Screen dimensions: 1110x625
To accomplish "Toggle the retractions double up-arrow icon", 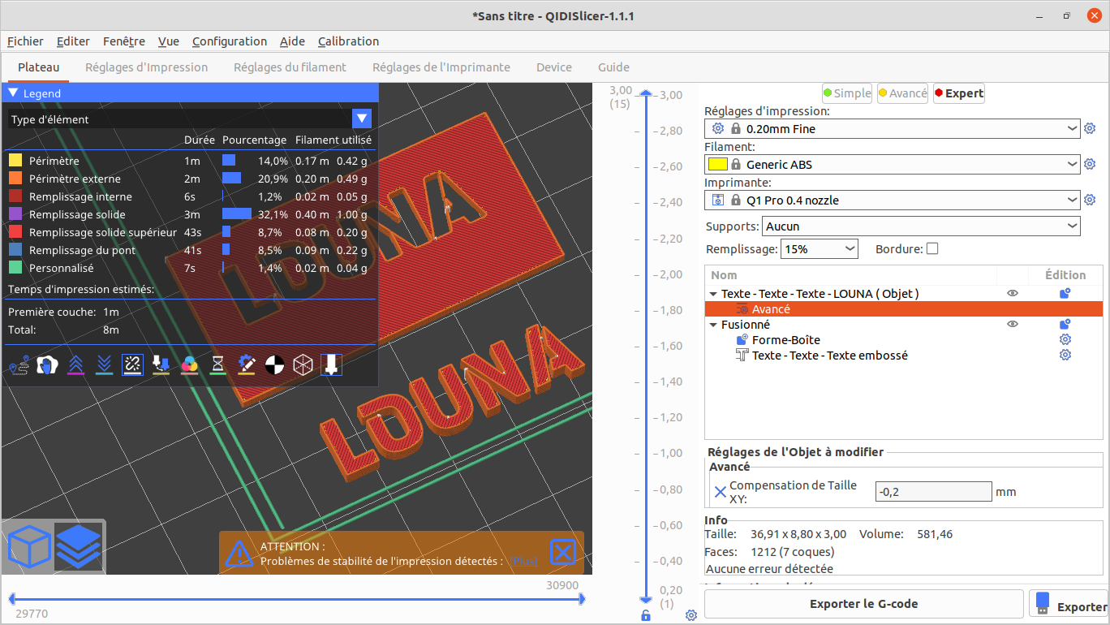I will pyautogui.click(x=75, y=365).
